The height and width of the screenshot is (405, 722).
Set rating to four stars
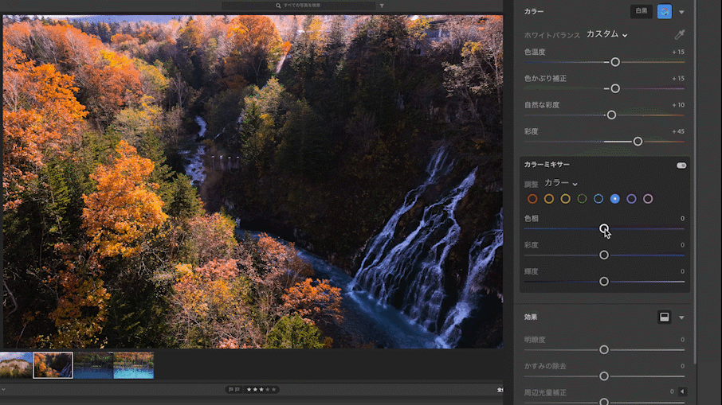click(268, 389)
